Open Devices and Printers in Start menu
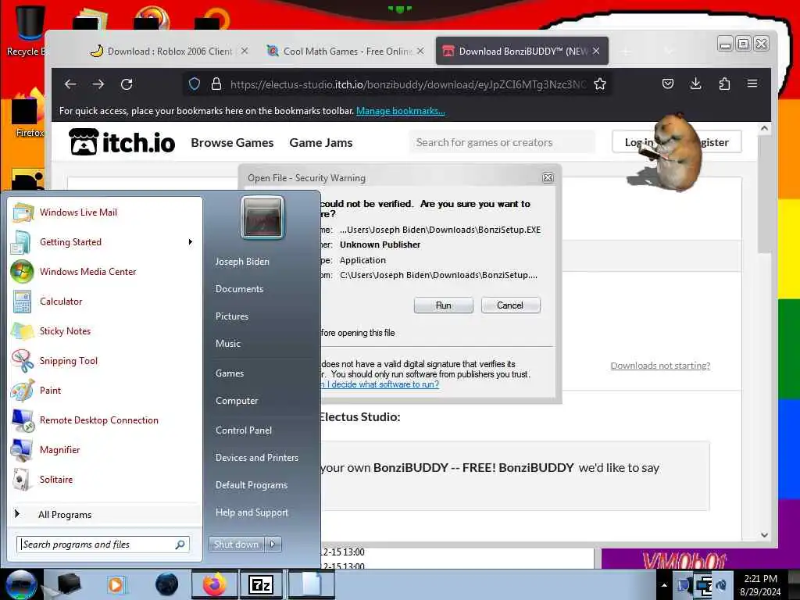The width and height of the screenshot is (800, 600). (x=256, y=458)
